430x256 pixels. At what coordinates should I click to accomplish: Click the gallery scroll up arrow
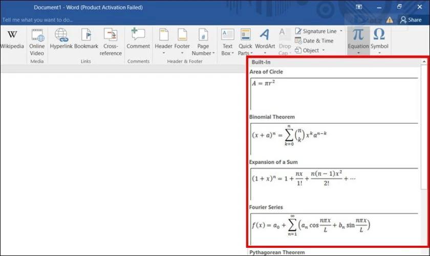point(424,62)
